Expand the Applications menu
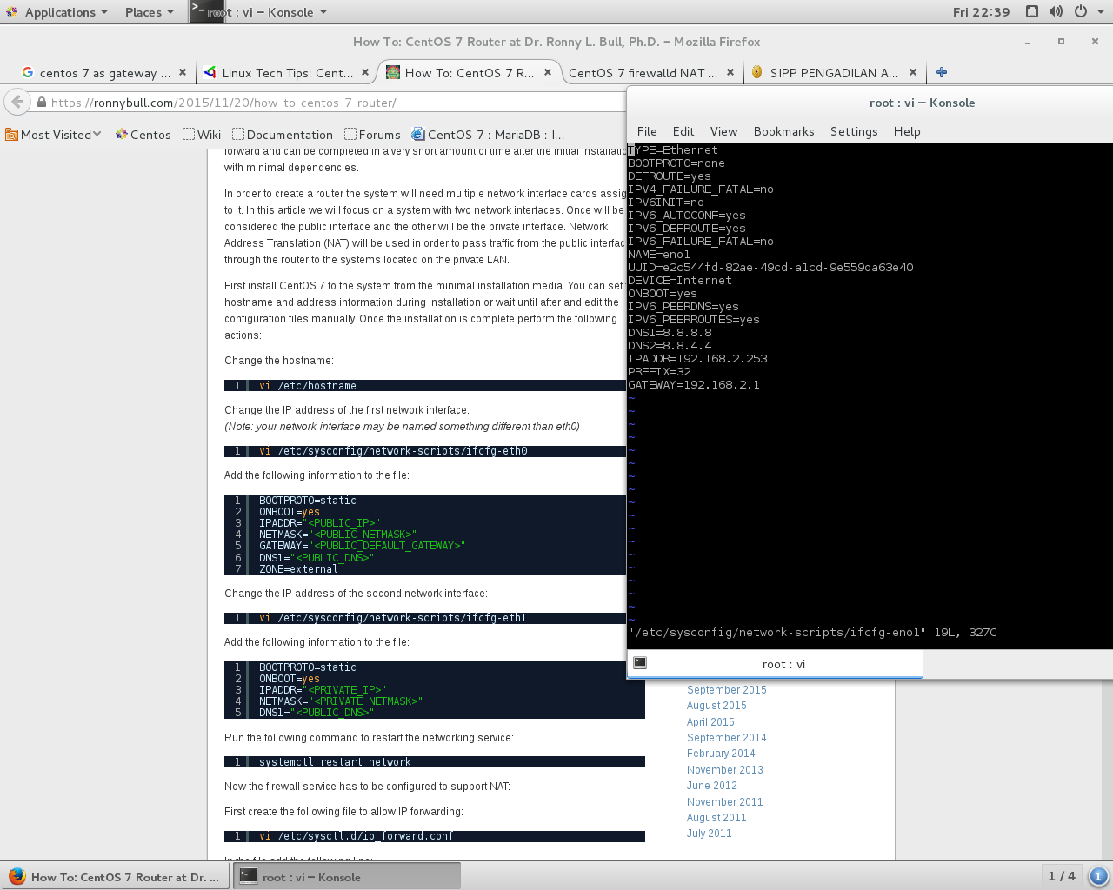 (x=57, y=12)
